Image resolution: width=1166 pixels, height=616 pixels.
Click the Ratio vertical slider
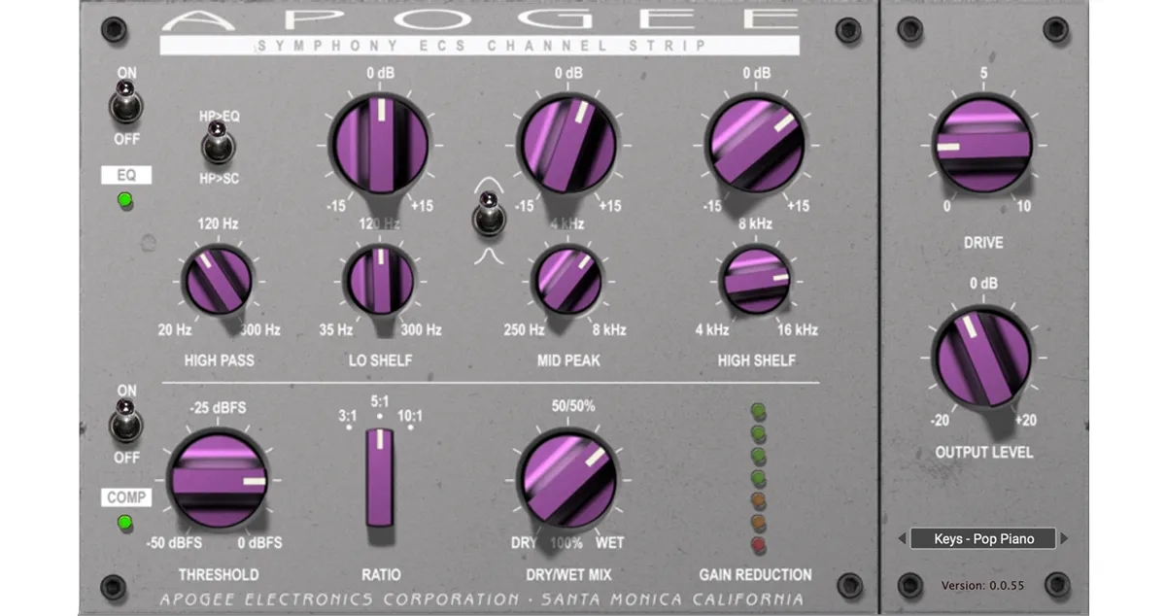click(380, 478)
